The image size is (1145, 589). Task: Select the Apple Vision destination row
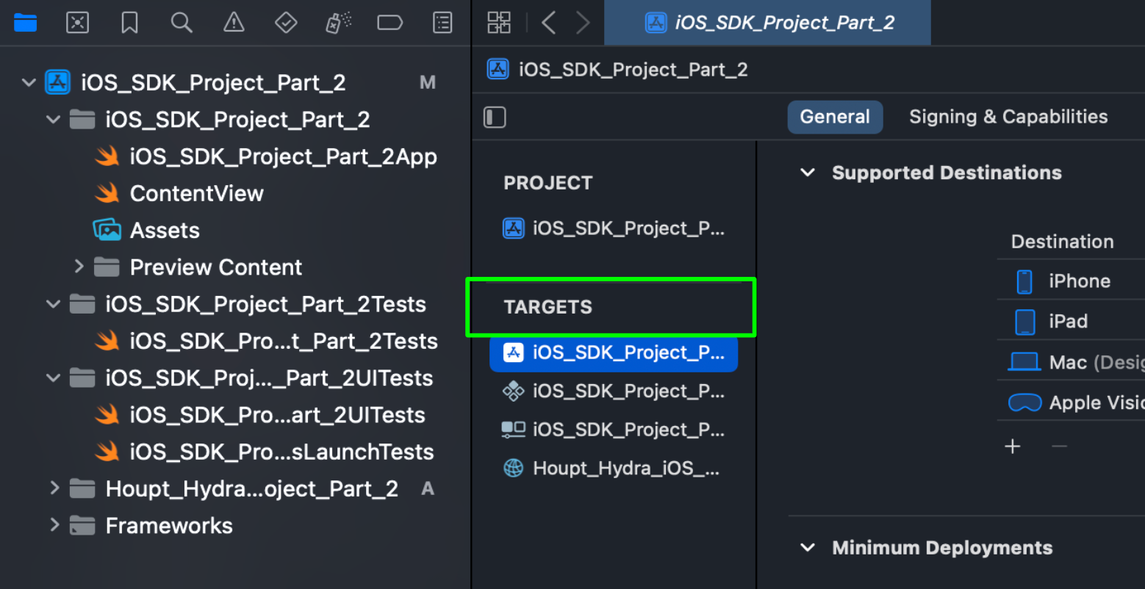tap(1071, 402)
